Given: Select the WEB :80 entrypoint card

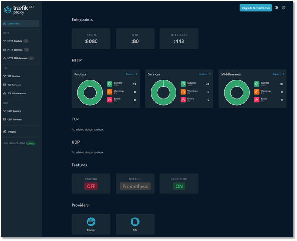Looking at the screenshot, I should 135,39.
